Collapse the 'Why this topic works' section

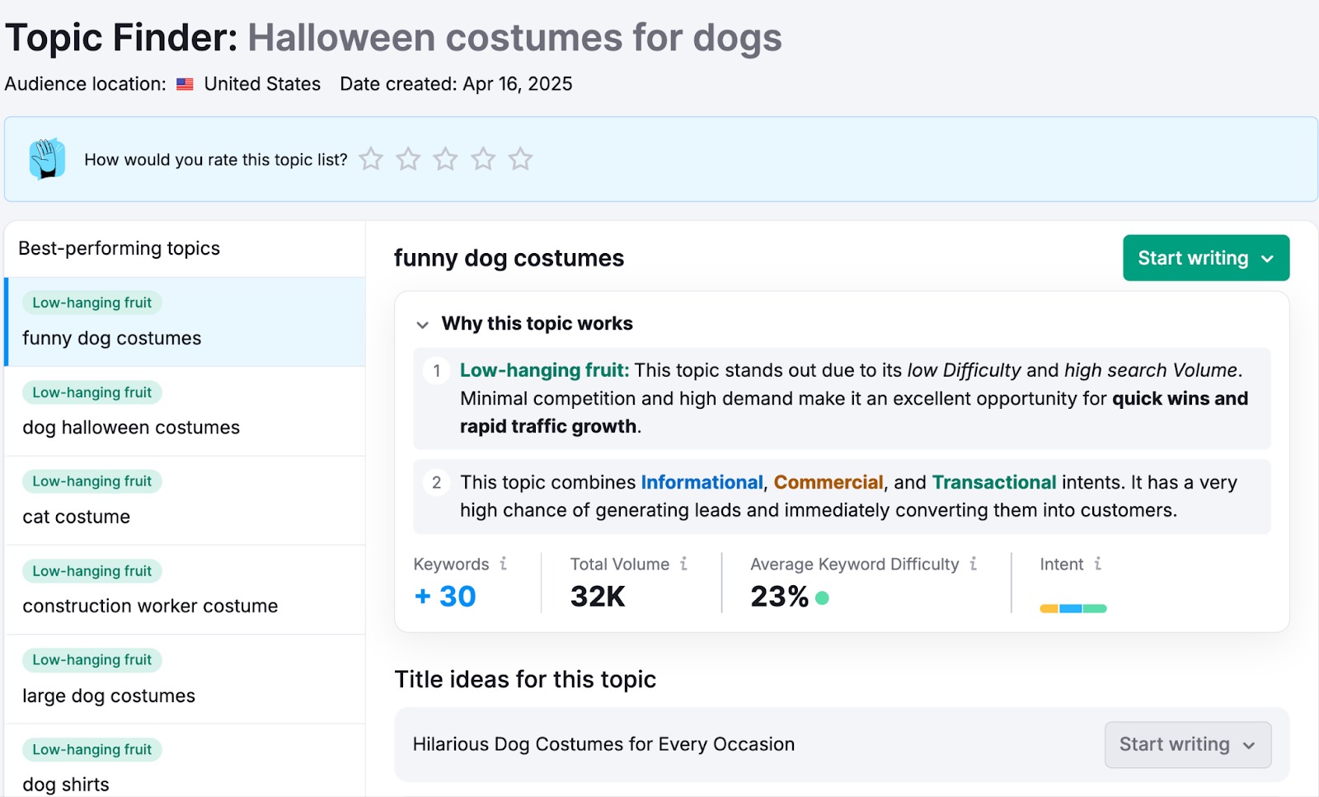coord(423,324)
